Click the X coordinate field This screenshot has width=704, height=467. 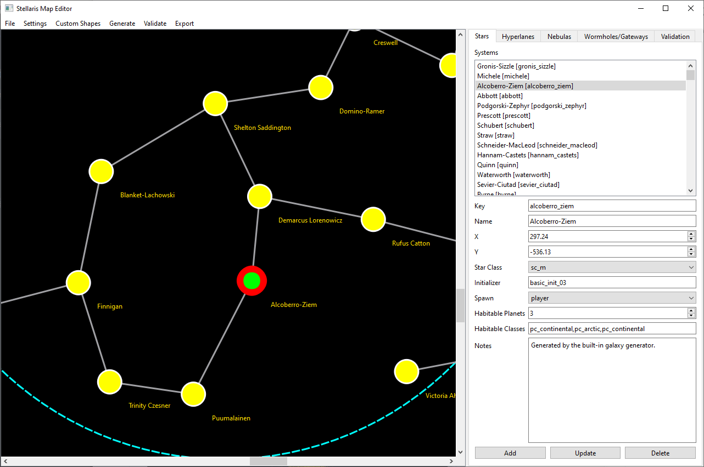tap(607, 236)
